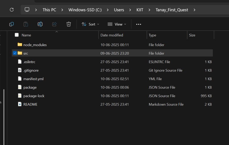Screen dimensions: 229x145
Task: Click the .eslintrc file icon
Action: (x=20, y=61)
